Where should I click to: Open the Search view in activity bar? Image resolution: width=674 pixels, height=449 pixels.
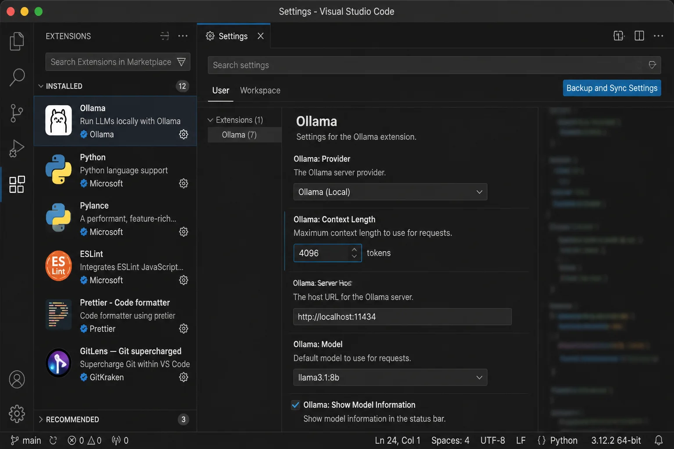point(17,77)
